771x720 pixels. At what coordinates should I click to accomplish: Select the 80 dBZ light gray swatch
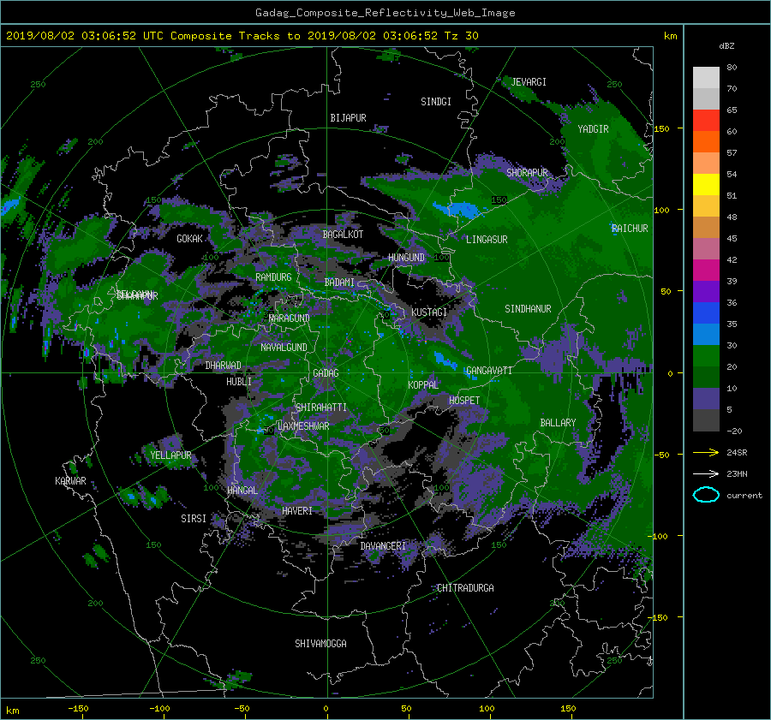(x=706, y=77)
